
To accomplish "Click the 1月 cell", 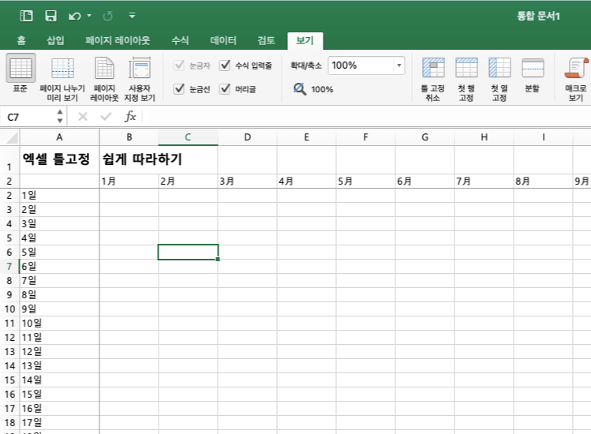I will [x=129, y=181].
